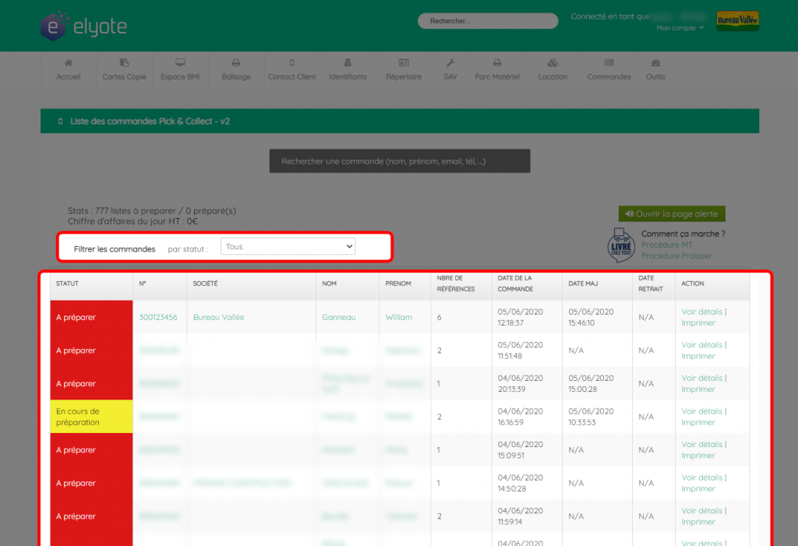
Task: Open order number 300123456
Action: point(158,317)
